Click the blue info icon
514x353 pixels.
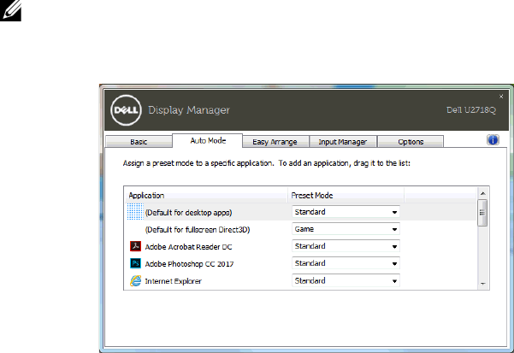click(493, 140)
